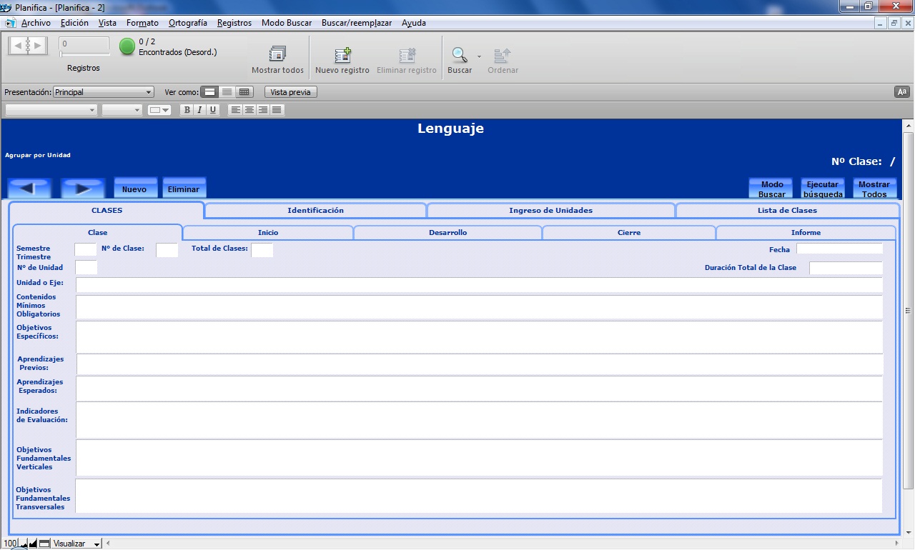
Task: Toggle underline formatting
Action: point(213,110)
